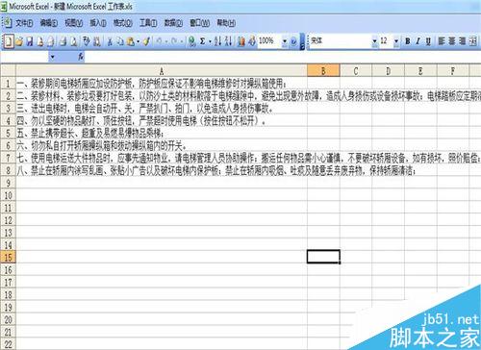This screenshot has height=350, width=481.
Task: Expand the Name Box dropdown arrow
Action: (x=52, y=57)
